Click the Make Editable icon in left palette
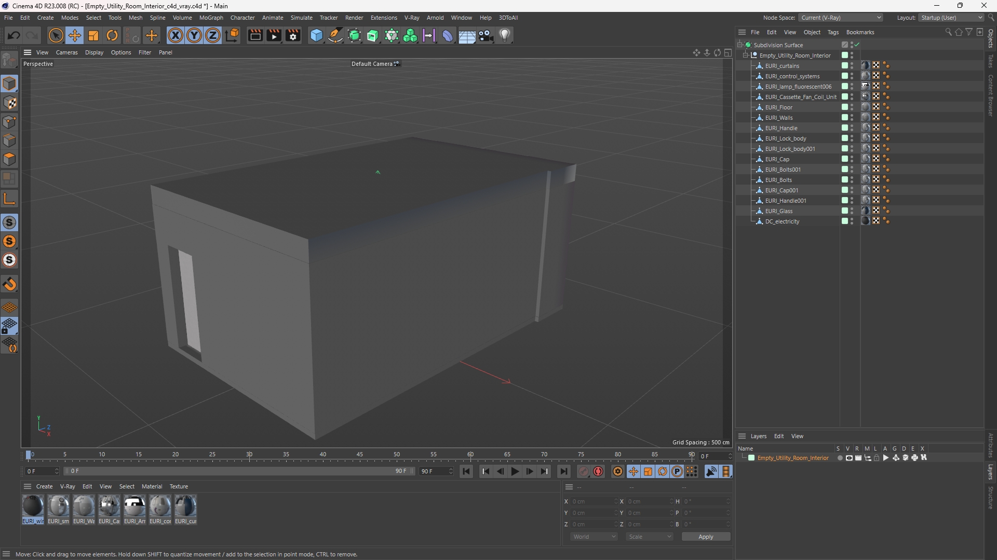This screenshot has height=560, width=997. pos(9,61)
